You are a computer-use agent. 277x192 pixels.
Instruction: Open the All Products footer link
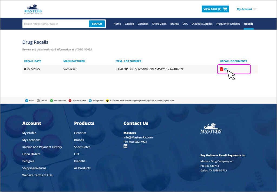(x=82, y=168)
